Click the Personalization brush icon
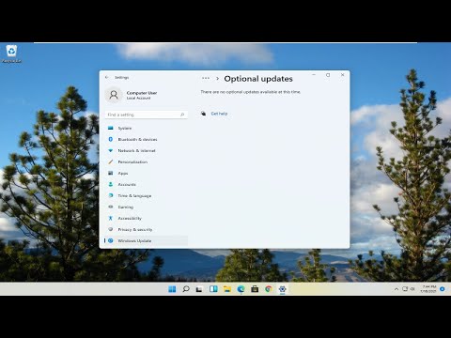This screenshot has height=338, width=451. 110,161
